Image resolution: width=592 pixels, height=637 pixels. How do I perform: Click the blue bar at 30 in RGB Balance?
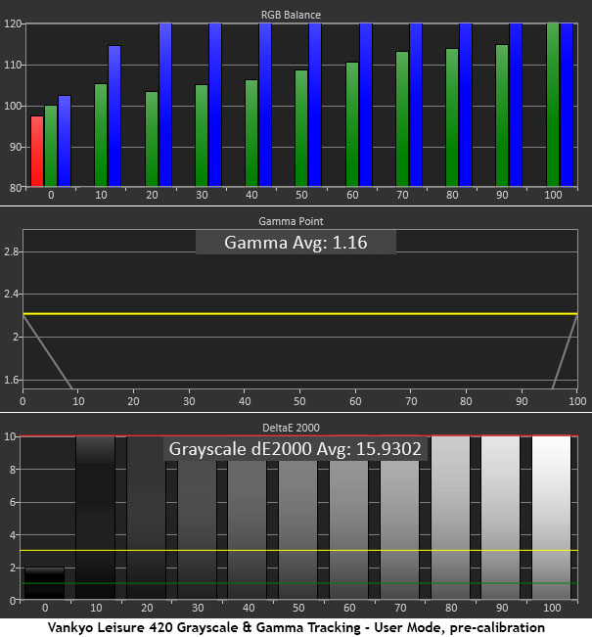pos(215,104)
